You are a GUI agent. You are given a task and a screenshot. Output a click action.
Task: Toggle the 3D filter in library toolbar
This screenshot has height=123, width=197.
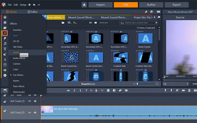(90, 23)
